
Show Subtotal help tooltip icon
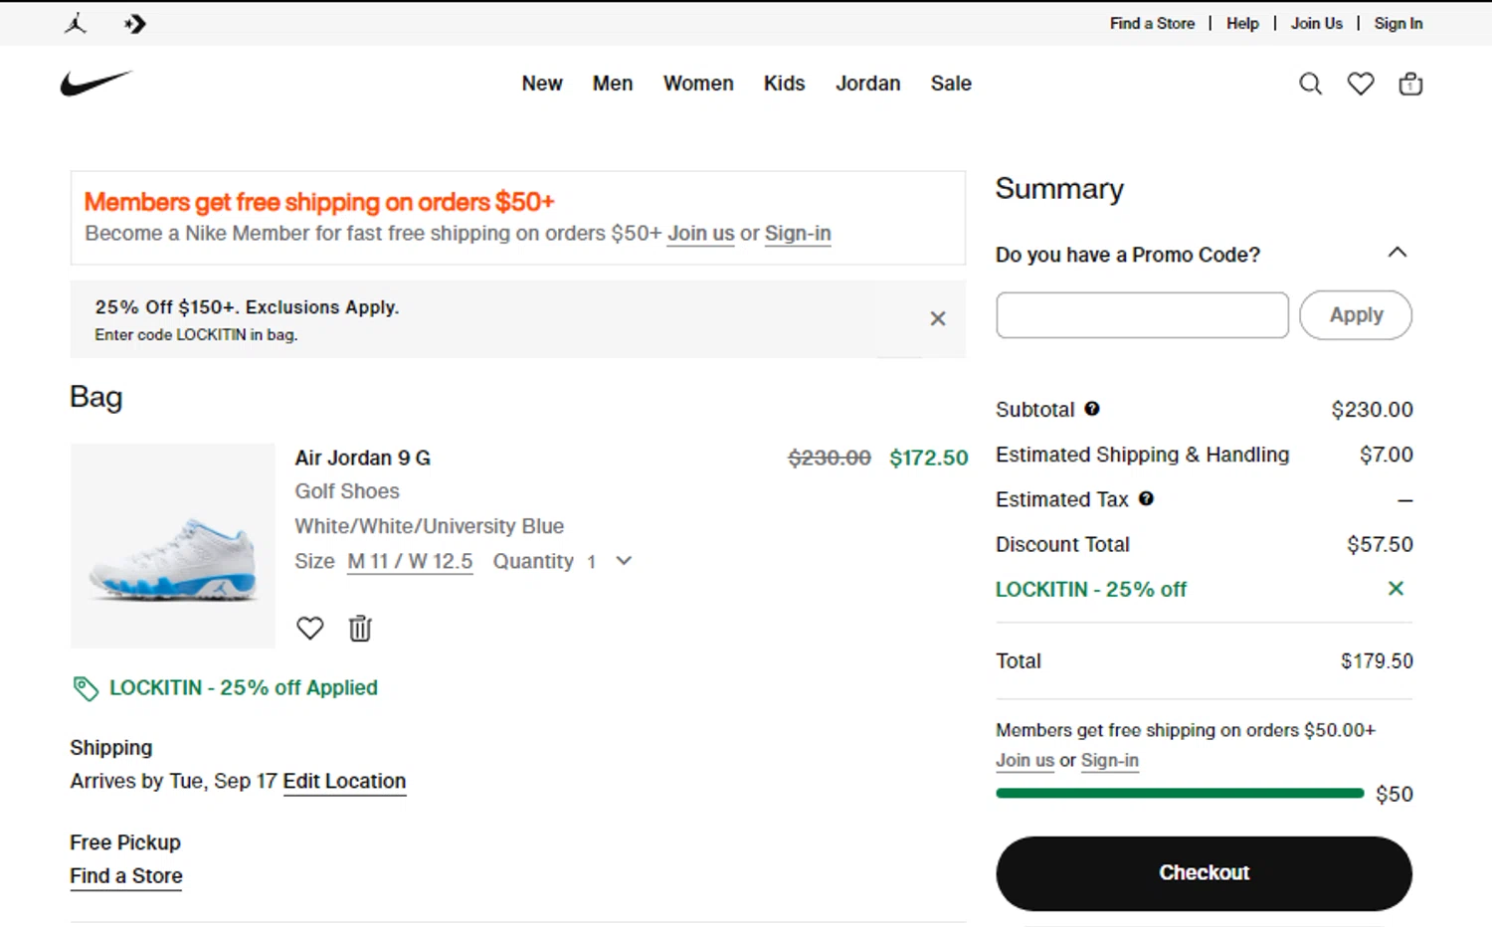tap(1092, 409)
